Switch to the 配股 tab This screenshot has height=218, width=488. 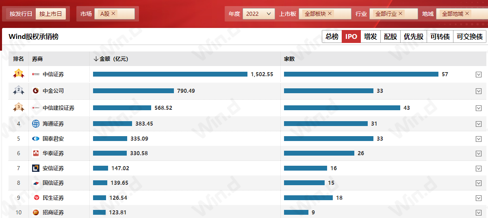(x=390, y=36)
